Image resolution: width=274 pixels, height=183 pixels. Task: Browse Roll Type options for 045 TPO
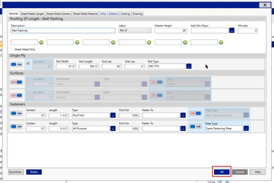(189, 66)
